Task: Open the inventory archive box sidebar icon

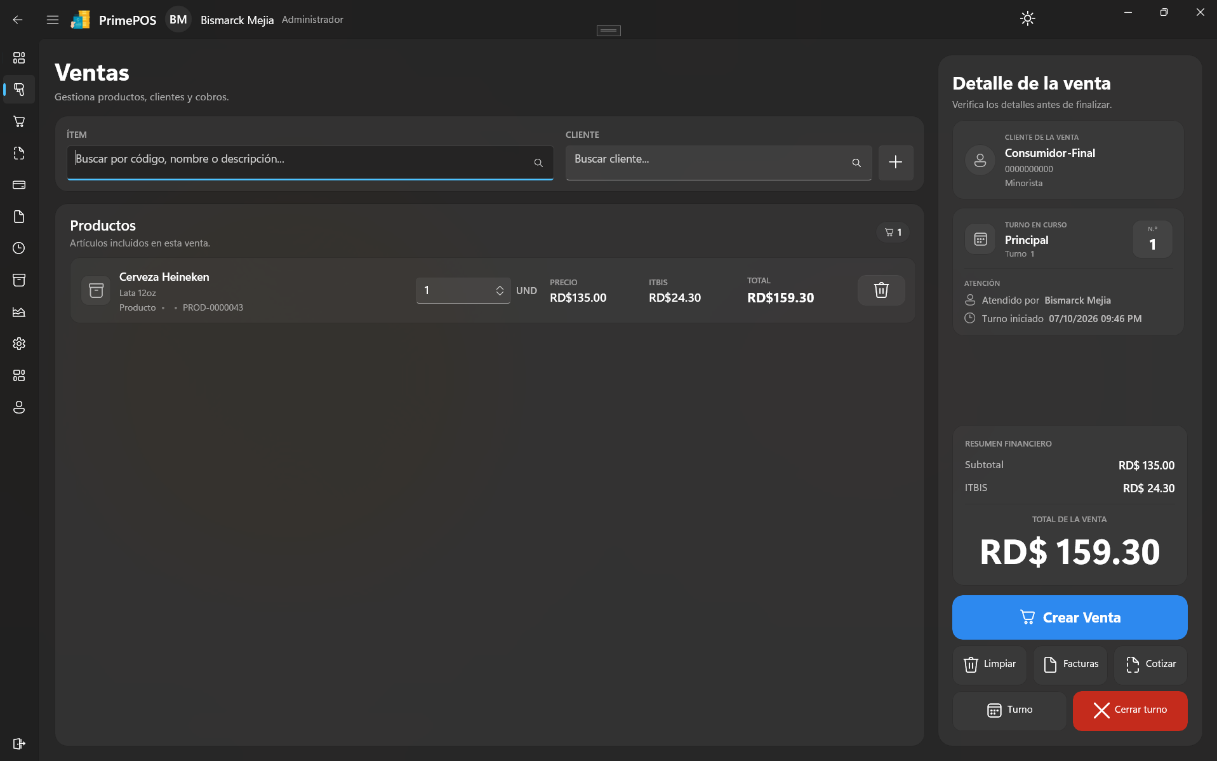Action: (19, 280)
